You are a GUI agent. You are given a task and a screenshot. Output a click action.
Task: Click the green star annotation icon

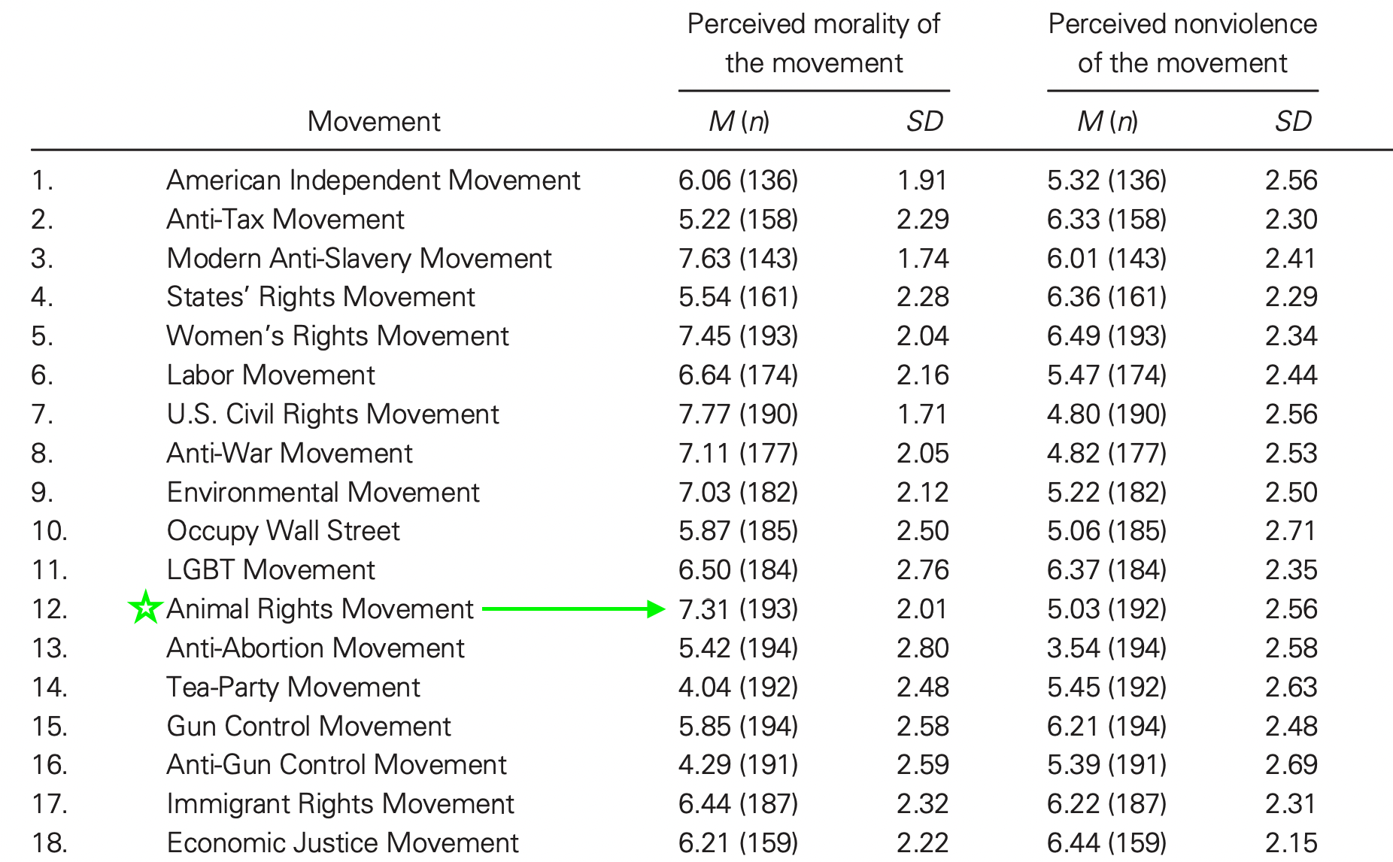click(x=145, y=607)
